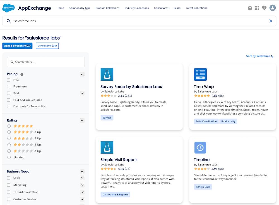Screen dimensions: 279x205
Task: Select the Unrated radio button
Action: tap(9, 157)
